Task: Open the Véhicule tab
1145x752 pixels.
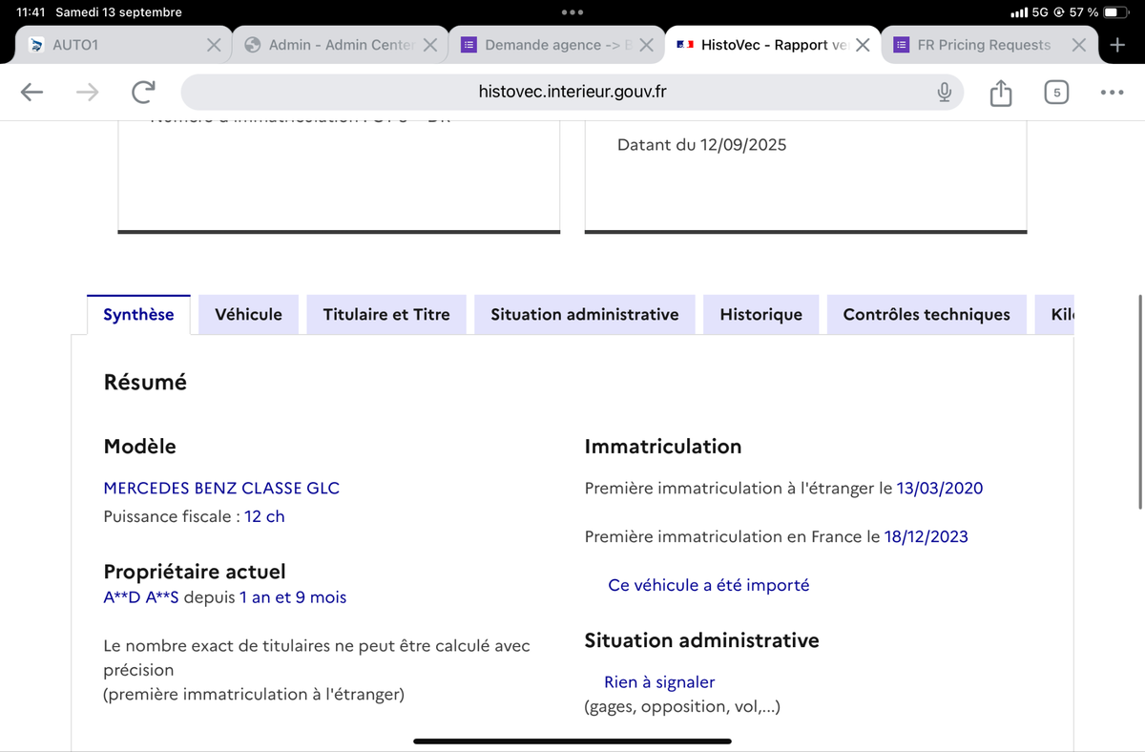Action: click(x=248, y=314)
